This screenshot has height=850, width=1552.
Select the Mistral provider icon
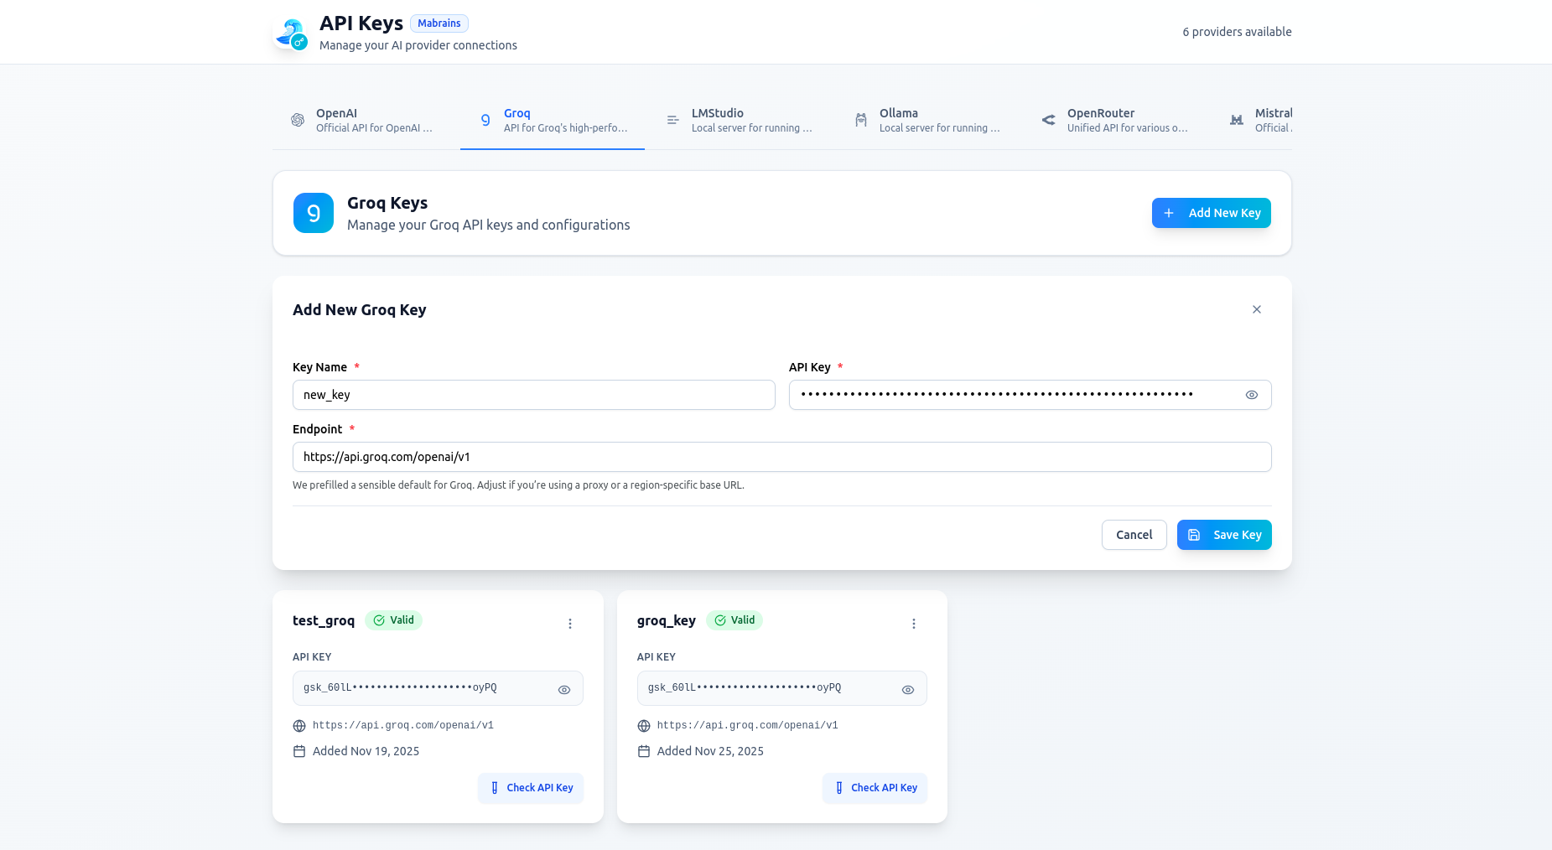click(1237, 120)
